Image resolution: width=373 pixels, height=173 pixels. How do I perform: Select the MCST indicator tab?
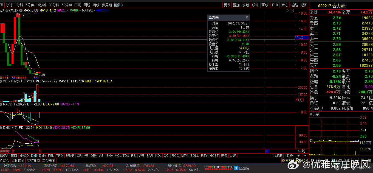[x=214, y=156]
